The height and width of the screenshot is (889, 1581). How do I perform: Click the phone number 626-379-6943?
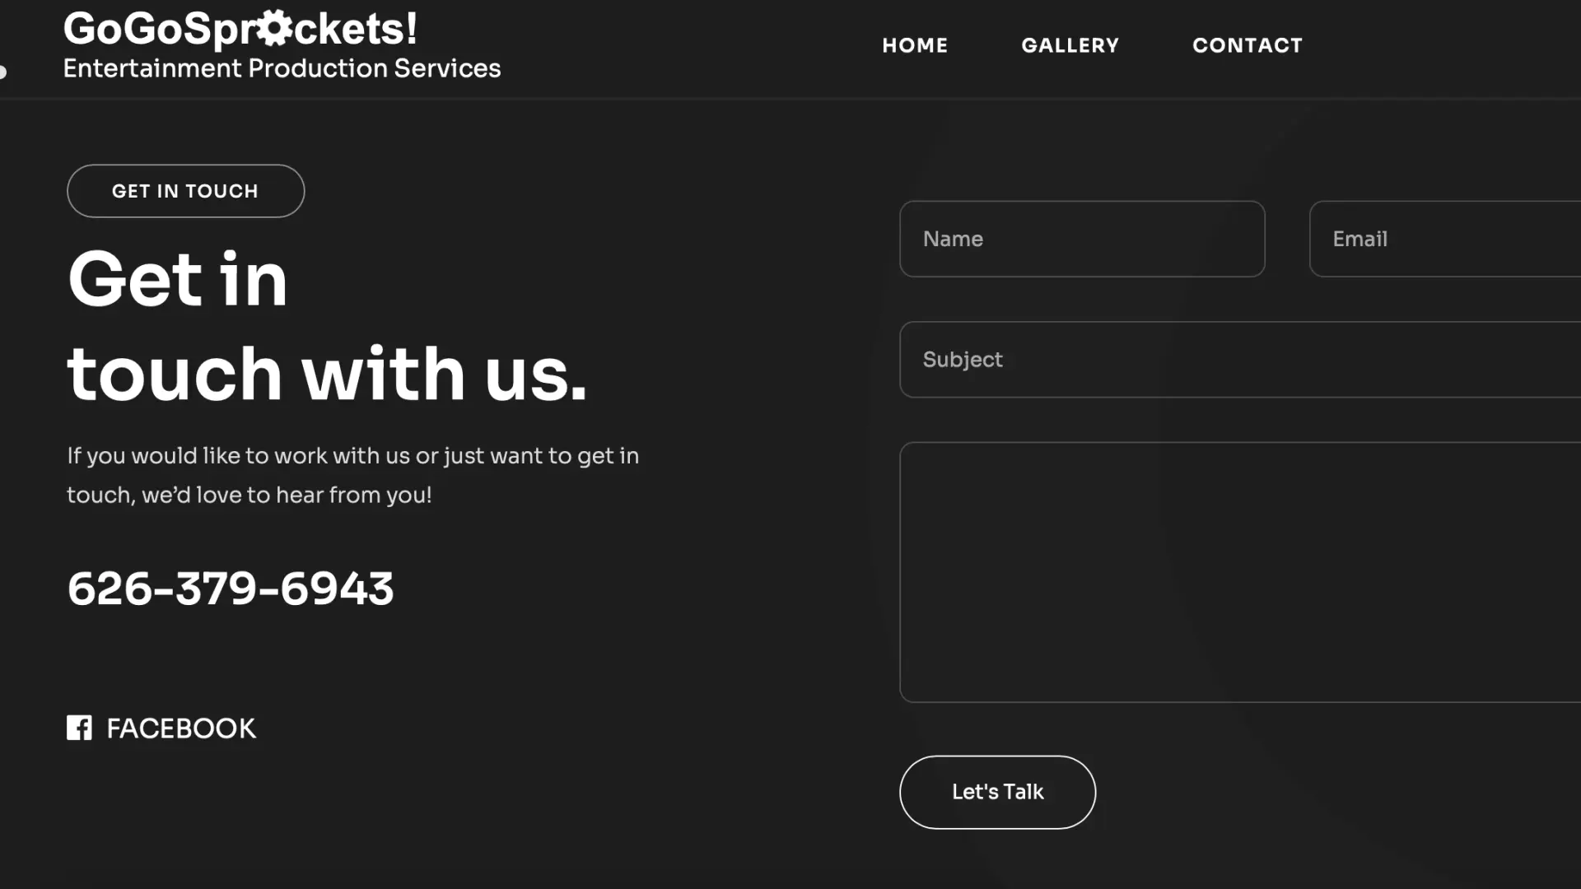click(x=231, y=589)
